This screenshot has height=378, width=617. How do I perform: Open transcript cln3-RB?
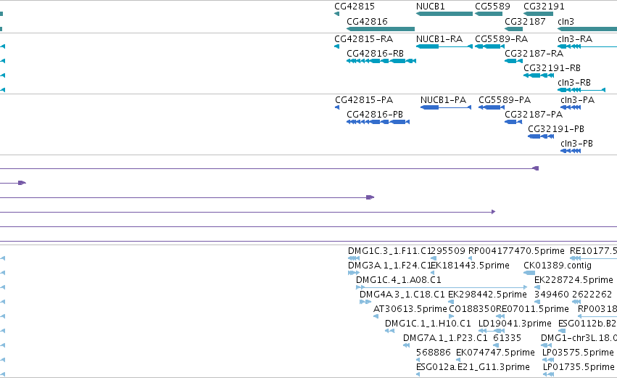tap(574, 82)
